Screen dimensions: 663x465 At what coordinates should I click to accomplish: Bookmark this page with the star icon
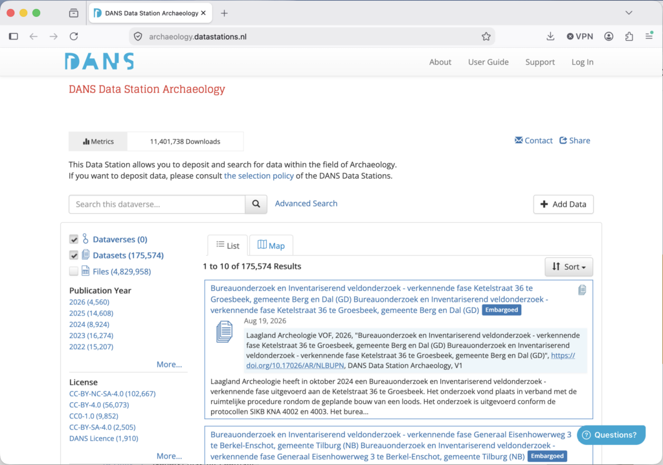486,36
